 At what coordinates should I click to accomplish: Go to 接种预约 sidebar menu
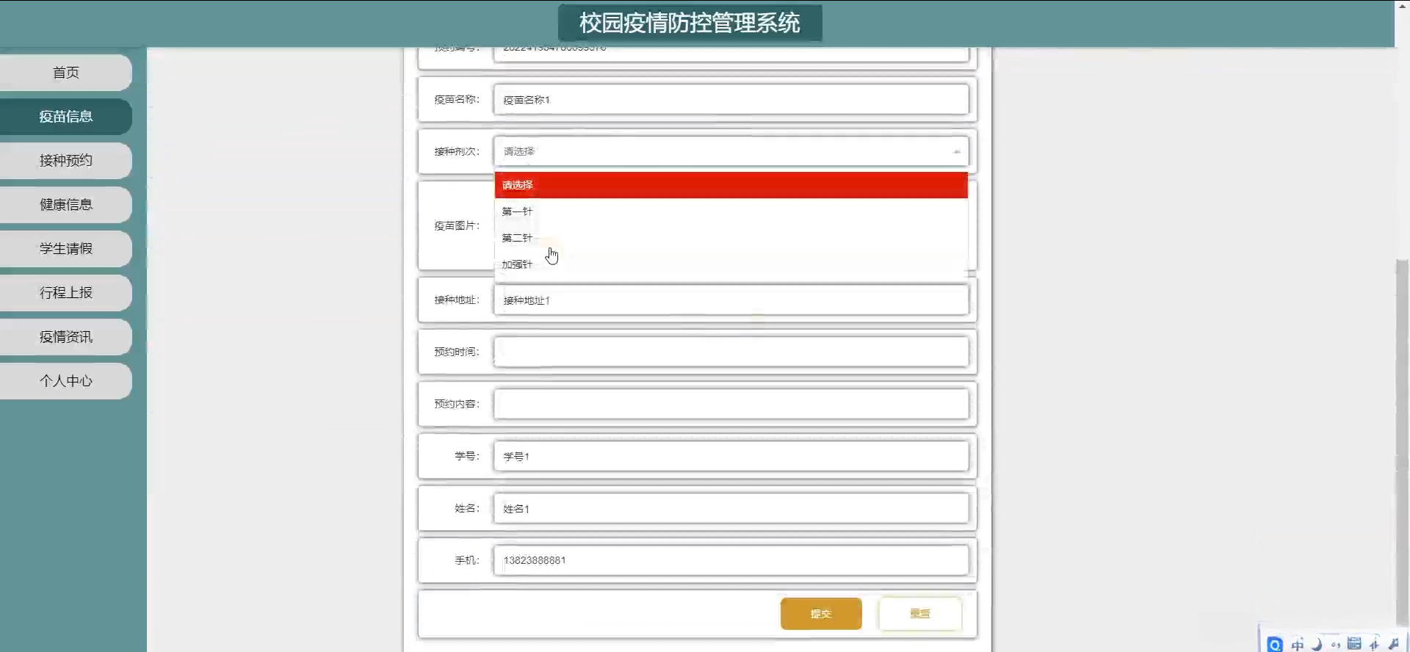point(66,161)
